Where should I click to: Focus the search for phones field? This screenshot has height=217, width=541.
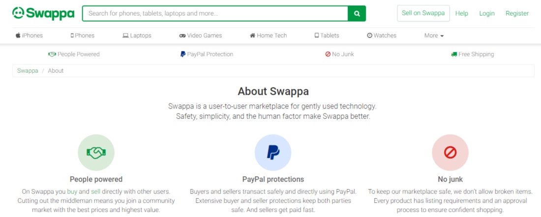tap(215, 13)
